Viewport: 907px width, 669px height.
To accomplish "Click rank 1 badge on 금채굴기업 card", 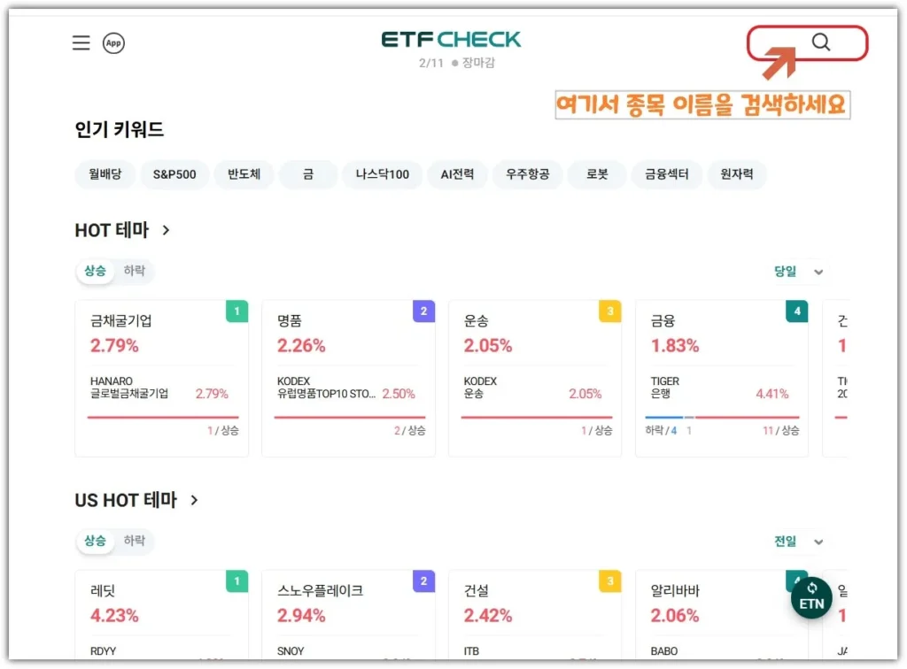I will coord(236,311).
